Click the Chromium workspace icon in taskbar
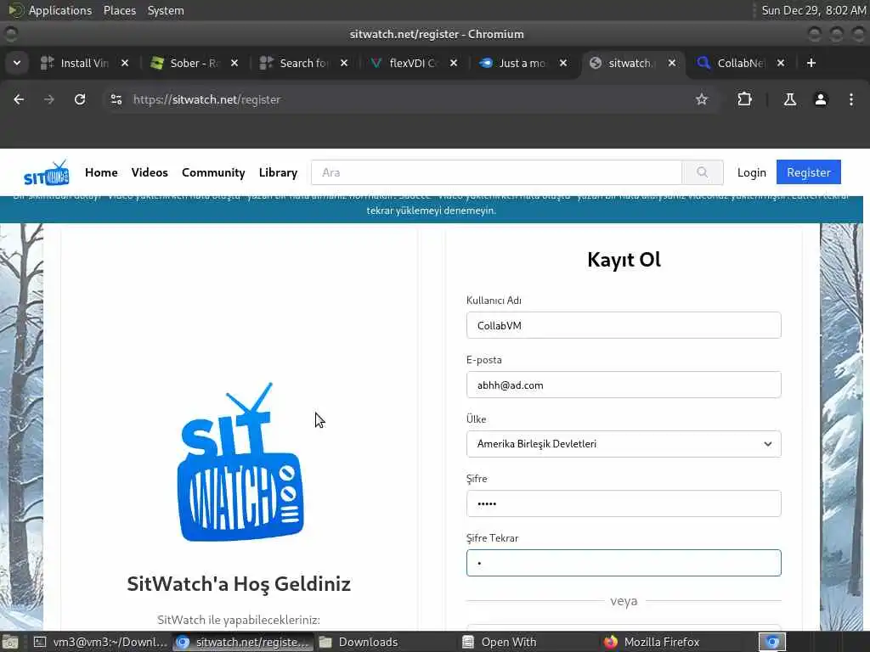 click(x=772, y=642)
